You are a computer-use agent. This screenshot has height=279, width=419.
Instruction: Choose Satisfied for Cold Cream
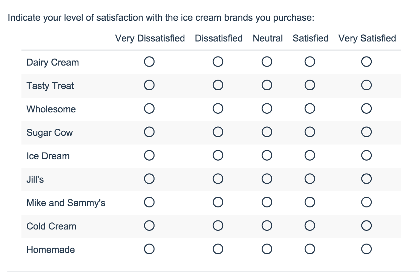[310, 226]
